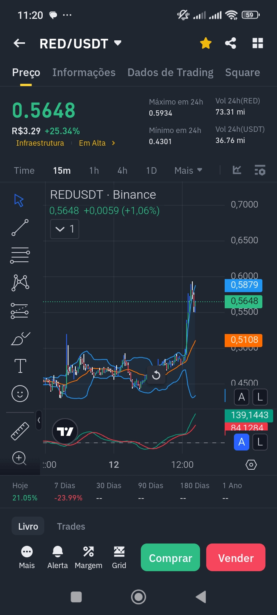This screenshot has width=277, height=615.
Task: Tap the REDUSDT · Binance chart title
Action: click(x=103, y=195)
